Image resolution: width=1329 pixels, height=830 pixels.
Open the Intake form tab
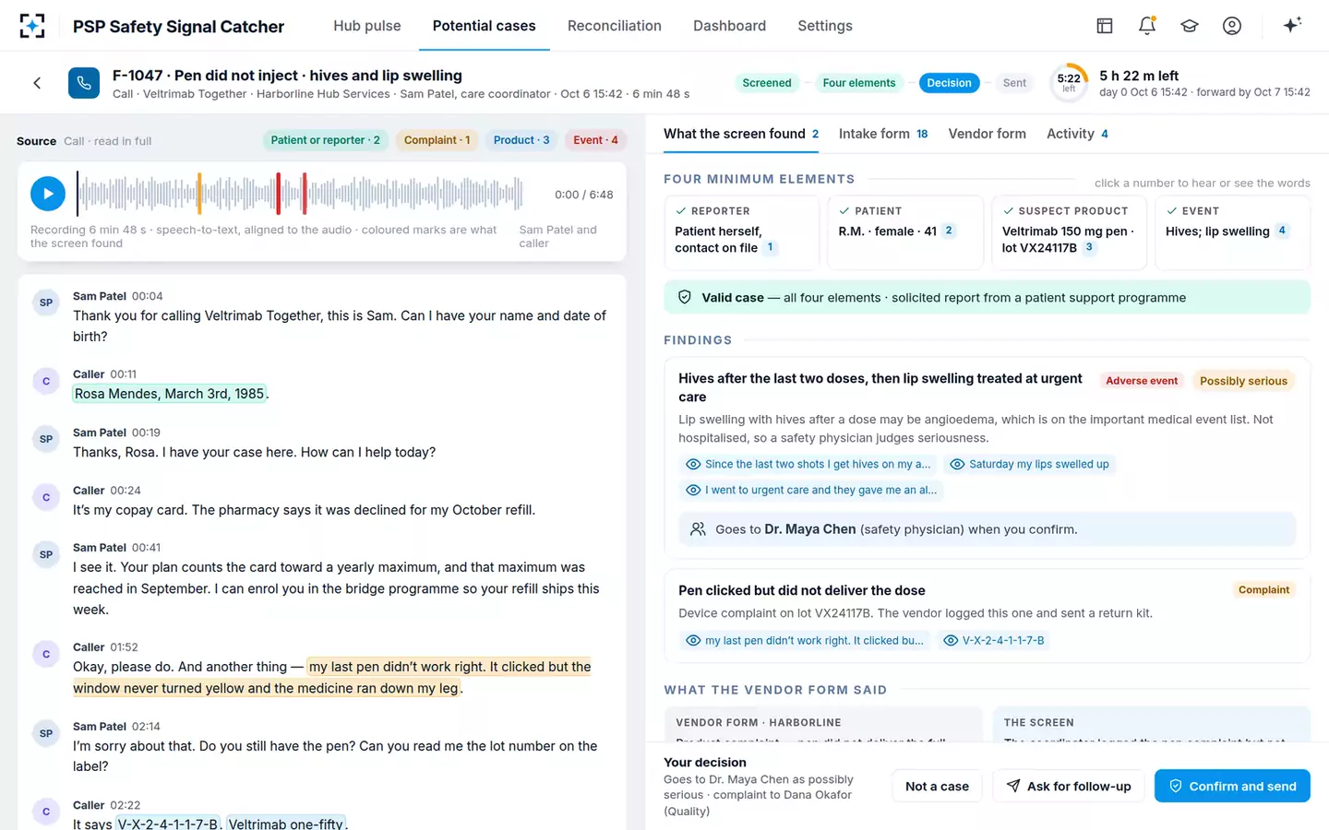click(883, 134)
